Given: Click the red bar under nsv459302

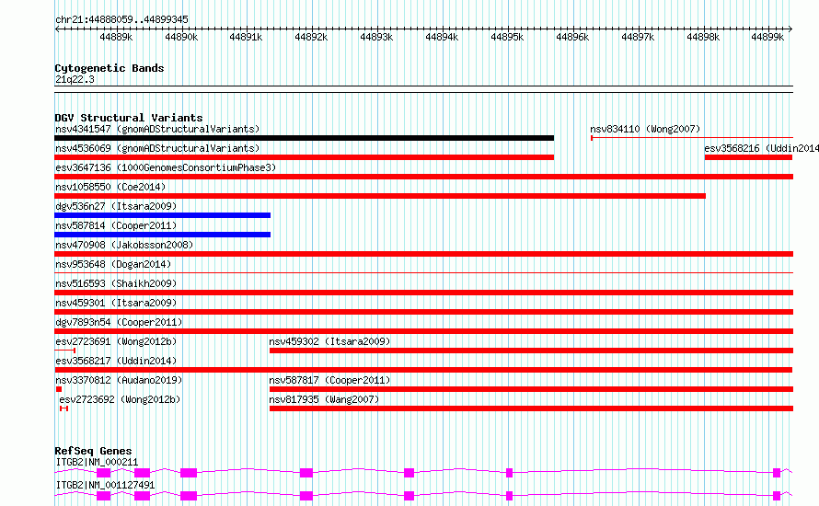Looking at the screenshot, I should click(x=531, y=351).
